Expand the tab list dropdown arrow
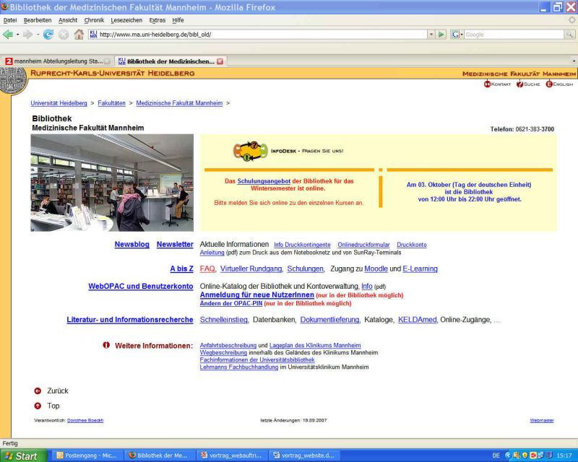The width and height of the screenshot is (578, 462). (574, 61)
